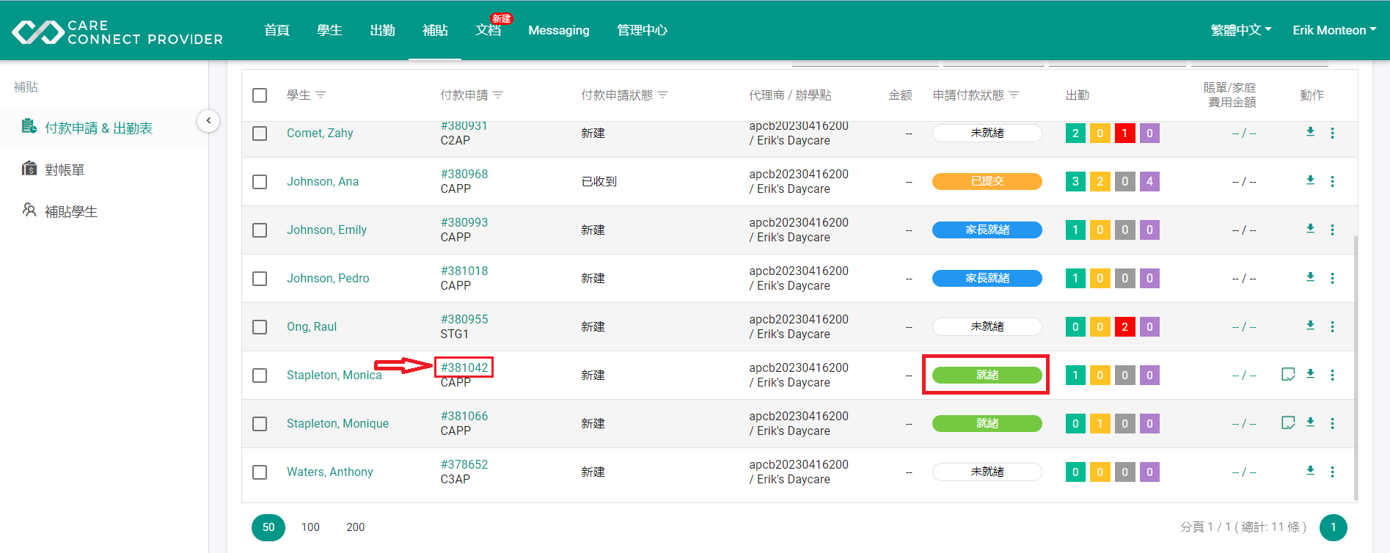Download Johnson, Pedro payment request

tap(1310, 277)
